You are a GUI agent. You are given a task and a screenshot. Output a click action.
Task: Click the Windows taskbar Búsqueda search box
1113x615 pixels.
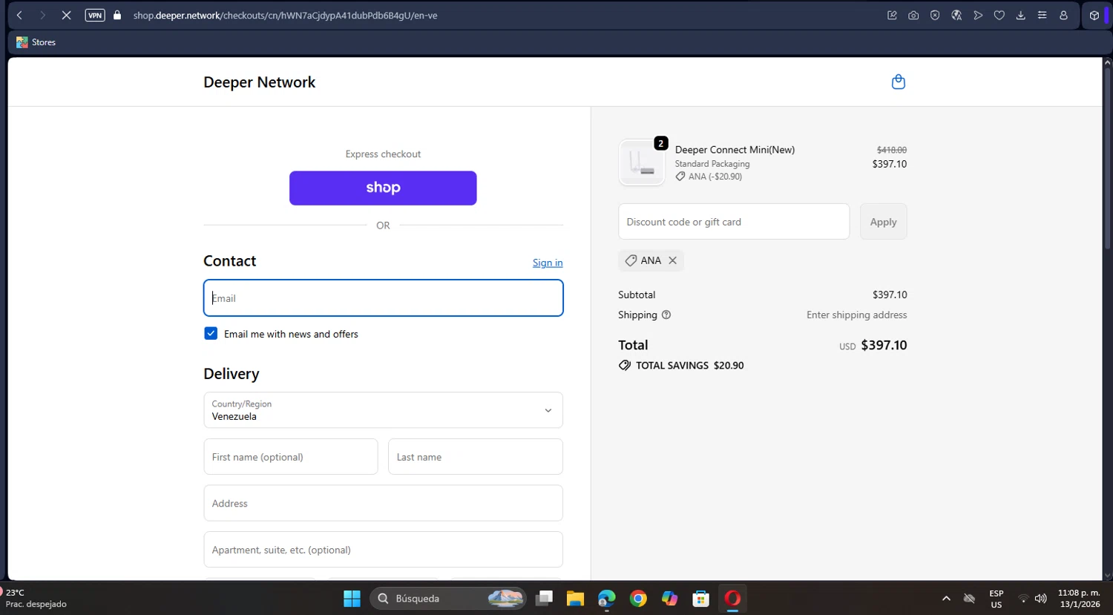click(x=448, y=598)
